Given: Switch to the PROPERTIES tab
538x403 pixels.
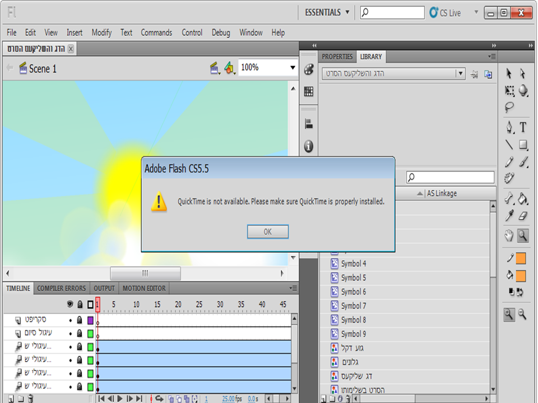Looking at the screenshot, I should (337, 57).
